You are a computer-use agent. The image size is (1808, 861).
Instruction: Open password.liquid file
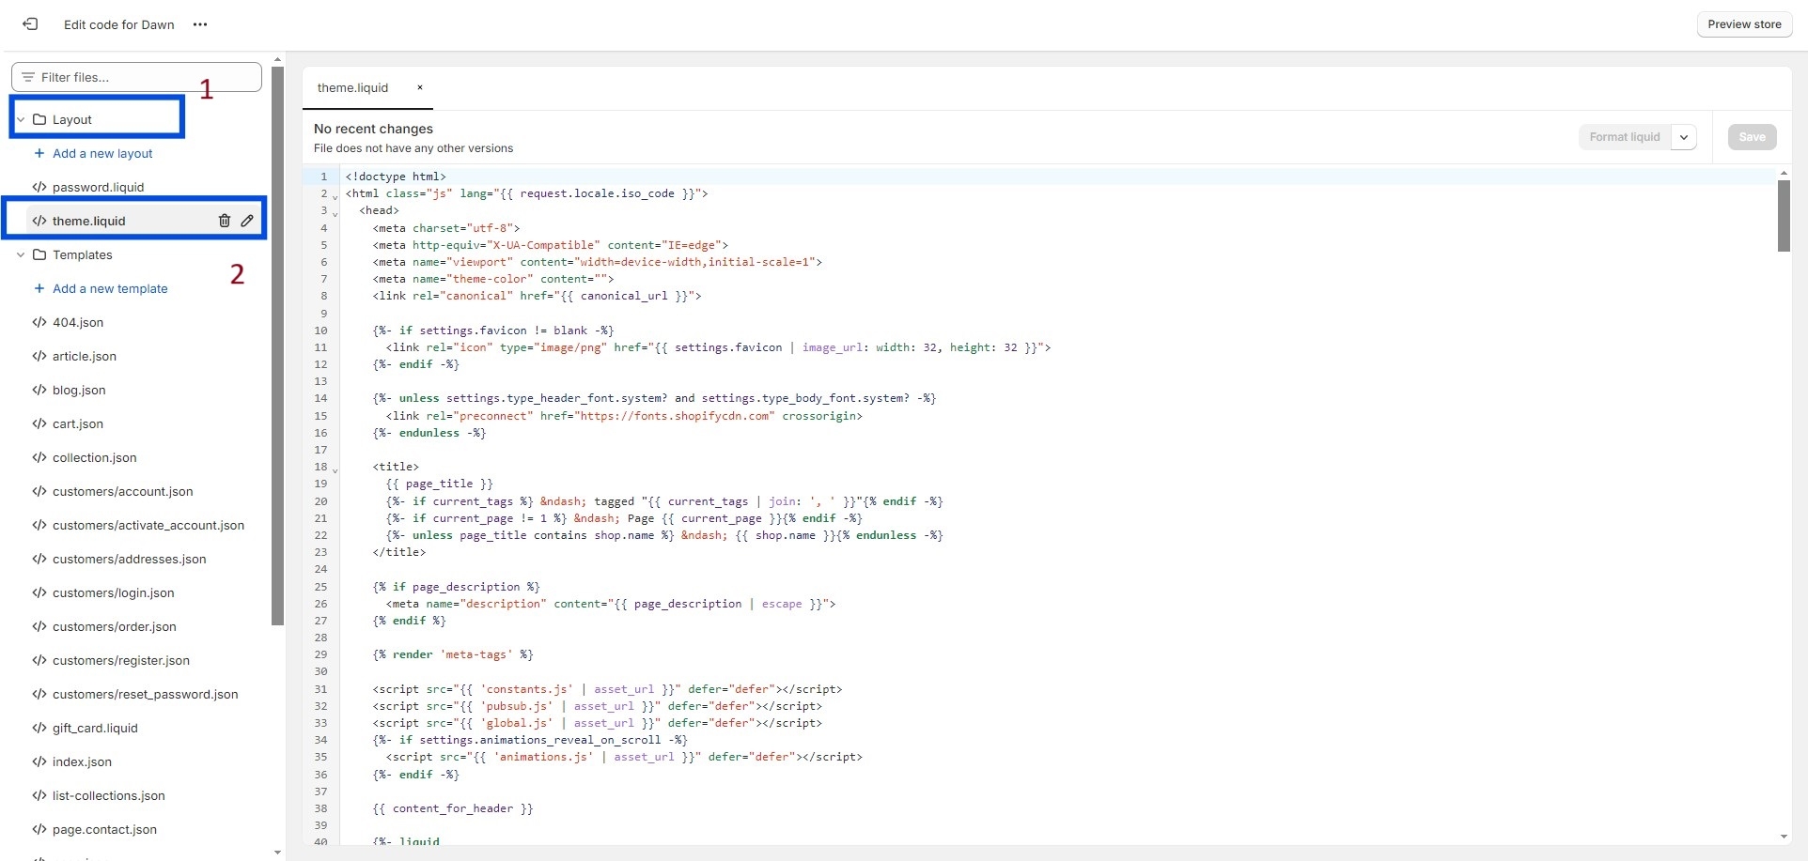[99, 187]
